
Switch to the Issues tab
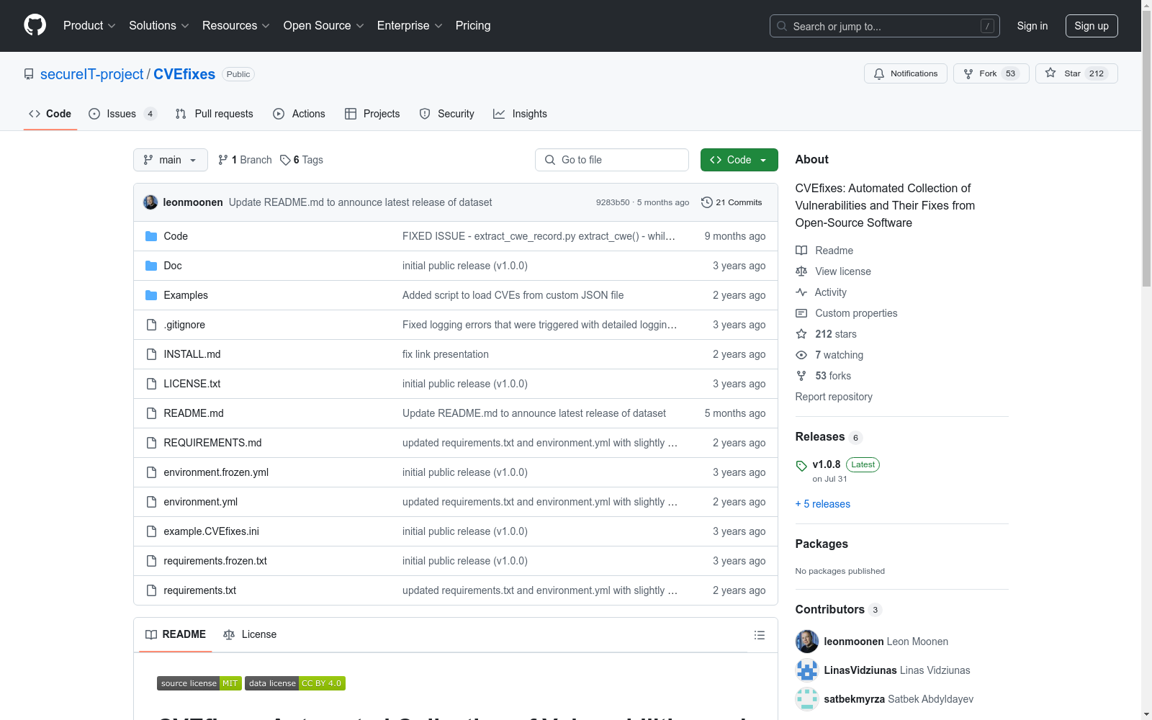(122, 114)
